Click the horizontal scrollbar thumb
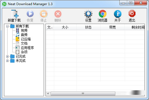The width and height of the screenshot is (149, 100). click(83, 94)
